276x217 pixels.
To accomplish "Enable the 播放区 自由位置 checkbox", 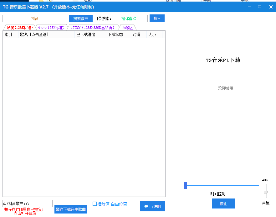I will pos(95,204).
